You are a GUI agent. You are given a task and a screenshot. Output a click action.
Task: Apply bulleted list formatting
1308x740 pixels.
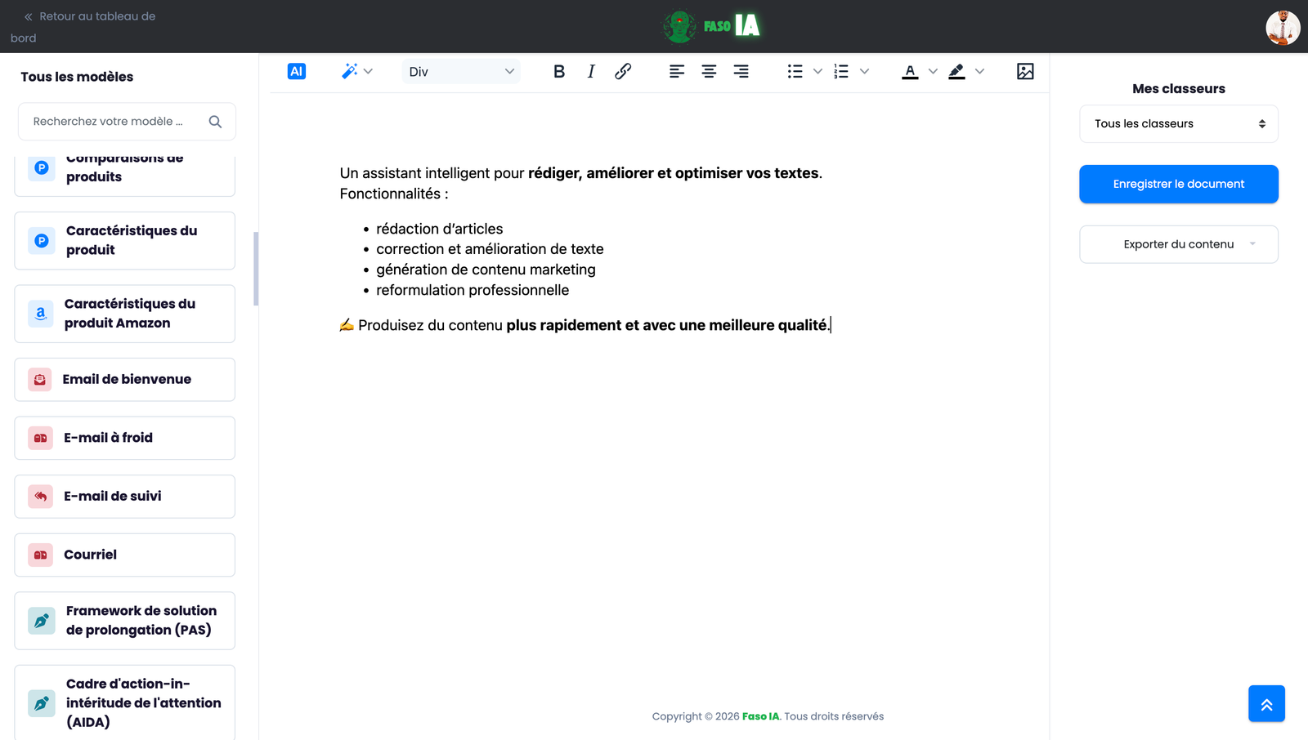tap(795, 72)
